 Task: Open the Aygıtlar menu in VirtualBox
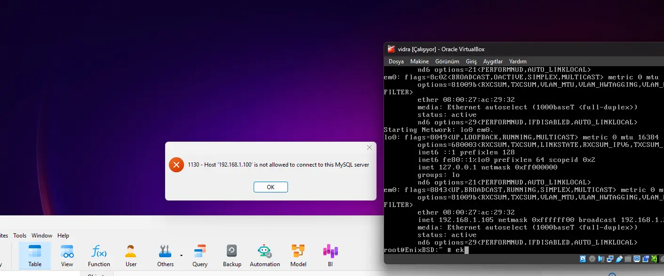(493, 61)
